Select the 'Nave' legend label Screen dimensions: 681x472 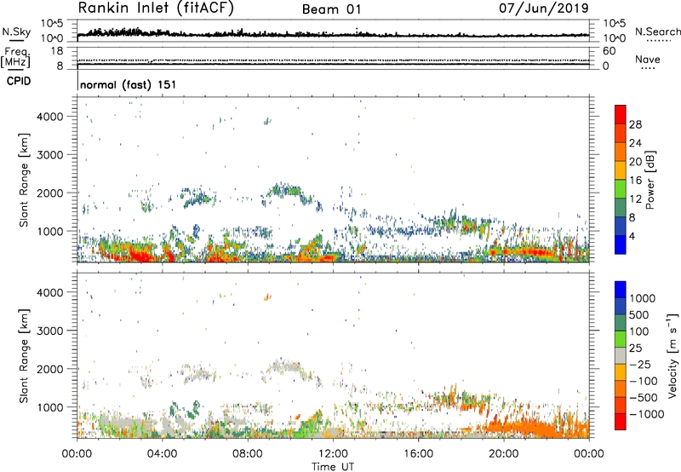[x=648, y=59]
